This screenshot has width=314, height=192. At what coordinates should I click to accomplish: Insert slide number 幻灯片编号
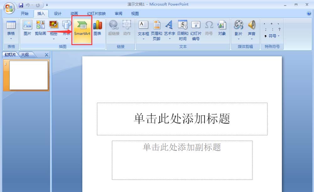point(196,31)
